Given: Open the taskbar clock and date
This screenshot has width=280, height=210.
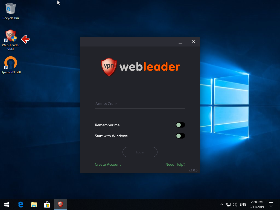Looking at the screenshot, I should tap(256, 205).
